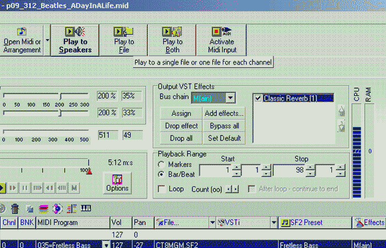Click the red playback position marker
386x248 pixels.
coord(89,171)
